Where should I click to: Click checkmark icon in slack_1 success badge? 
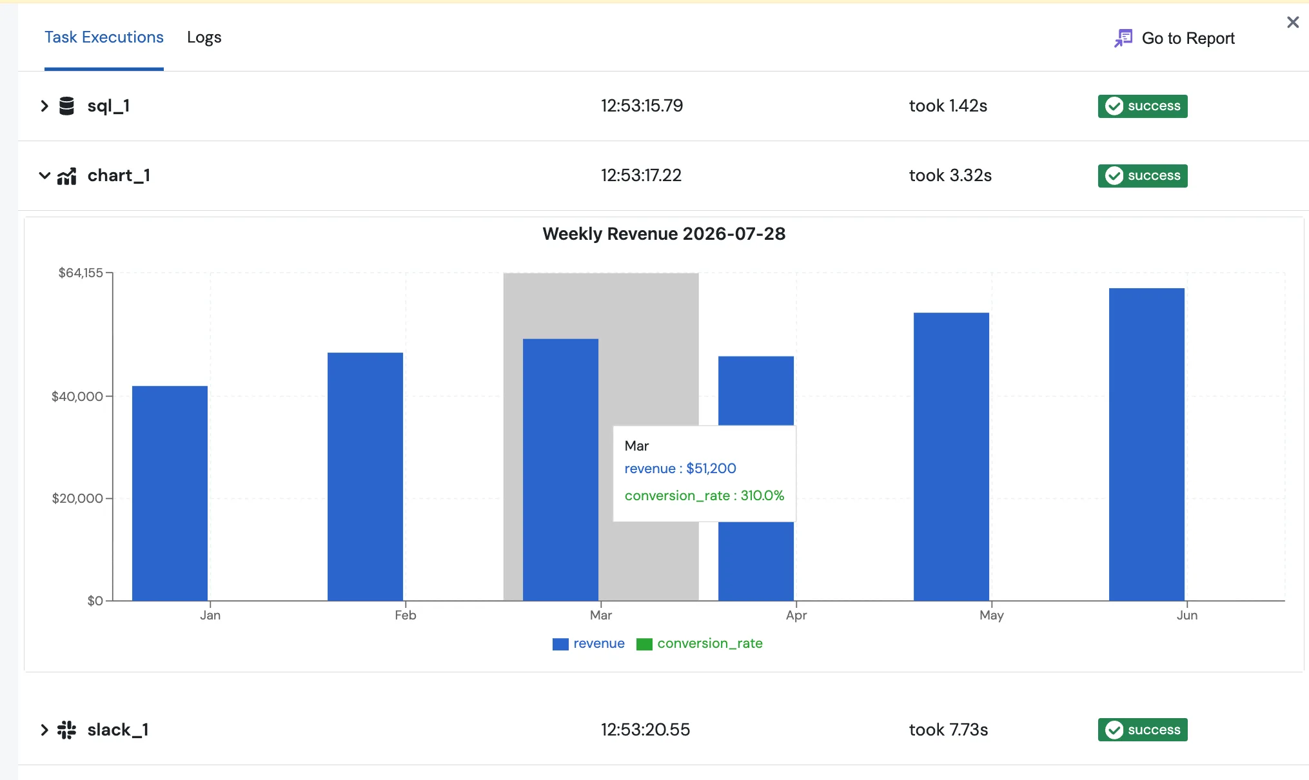click(1114, 730)
